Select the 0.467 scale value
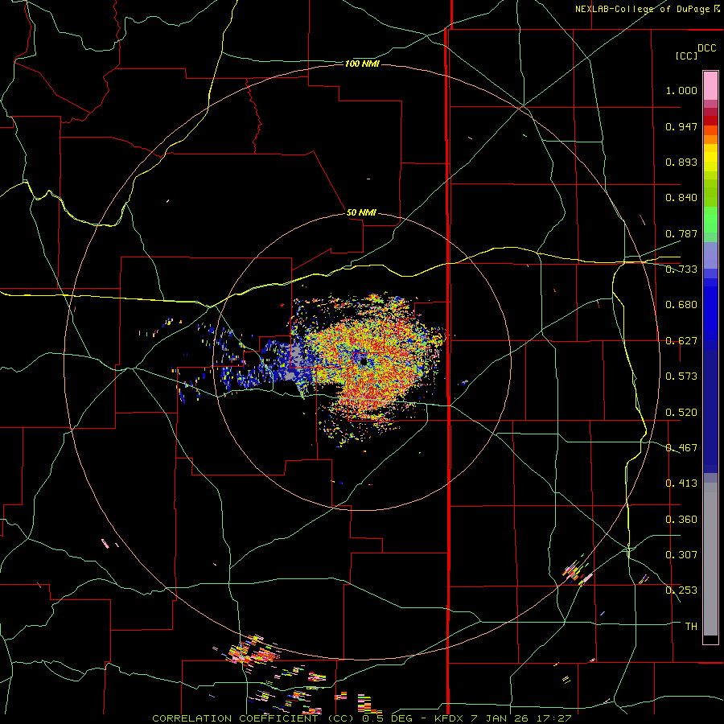The height and width of the screenshot is (724, 724). [x=681, y=448]
